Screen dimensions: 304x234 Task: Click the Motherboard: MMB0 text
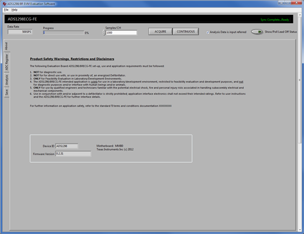coord(110,146)
